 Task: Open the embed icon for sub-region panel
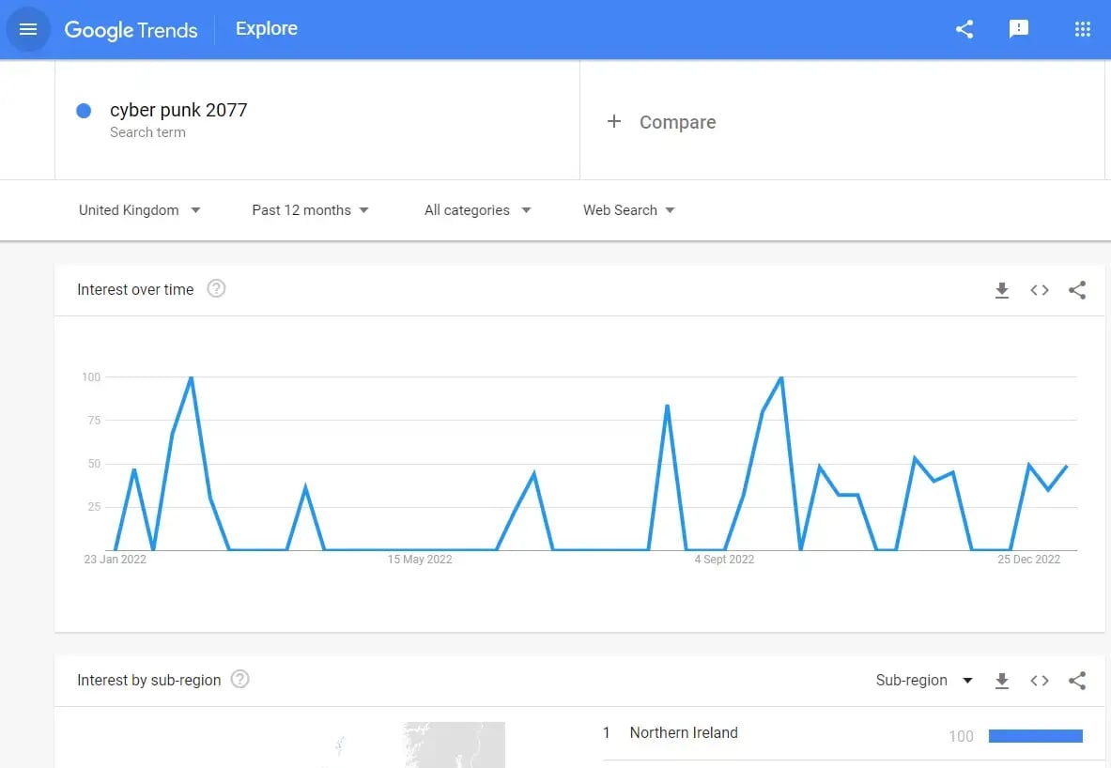click(1039, 680)
